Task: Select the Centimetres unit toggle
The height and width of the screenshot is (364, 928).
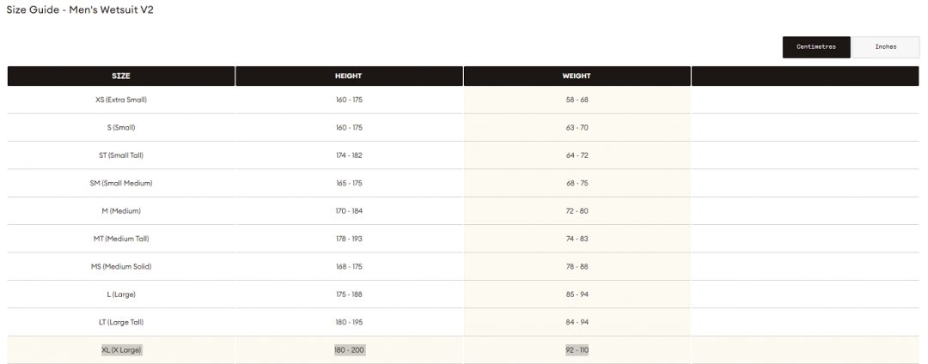Action: coord(816,47)
